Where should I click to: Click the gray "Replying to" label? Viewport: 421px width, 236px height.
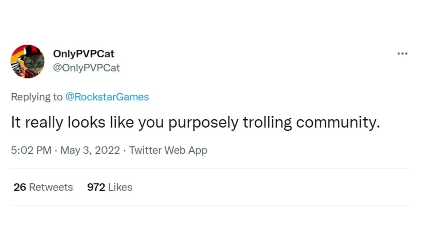[x=37, y=97]
